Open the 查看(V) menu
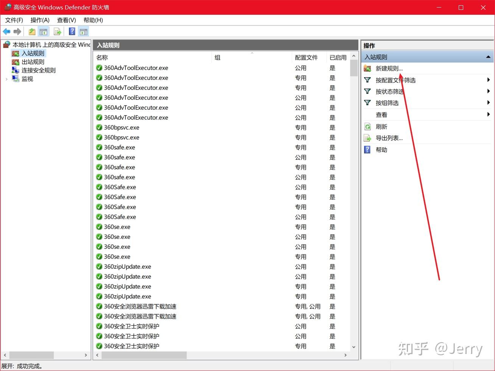Viewport: 495px width, 371px height. pos(67,20)
